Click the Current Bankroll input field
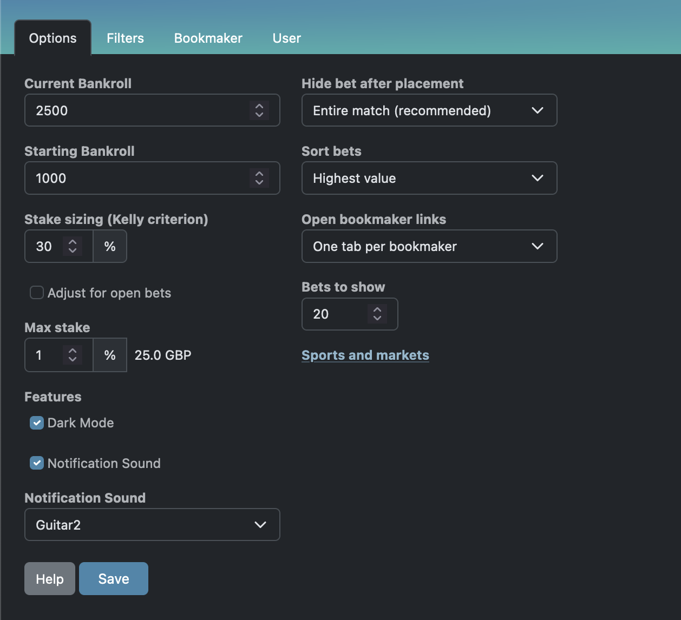This screenshot has height=620, width=681. [152, 110]
